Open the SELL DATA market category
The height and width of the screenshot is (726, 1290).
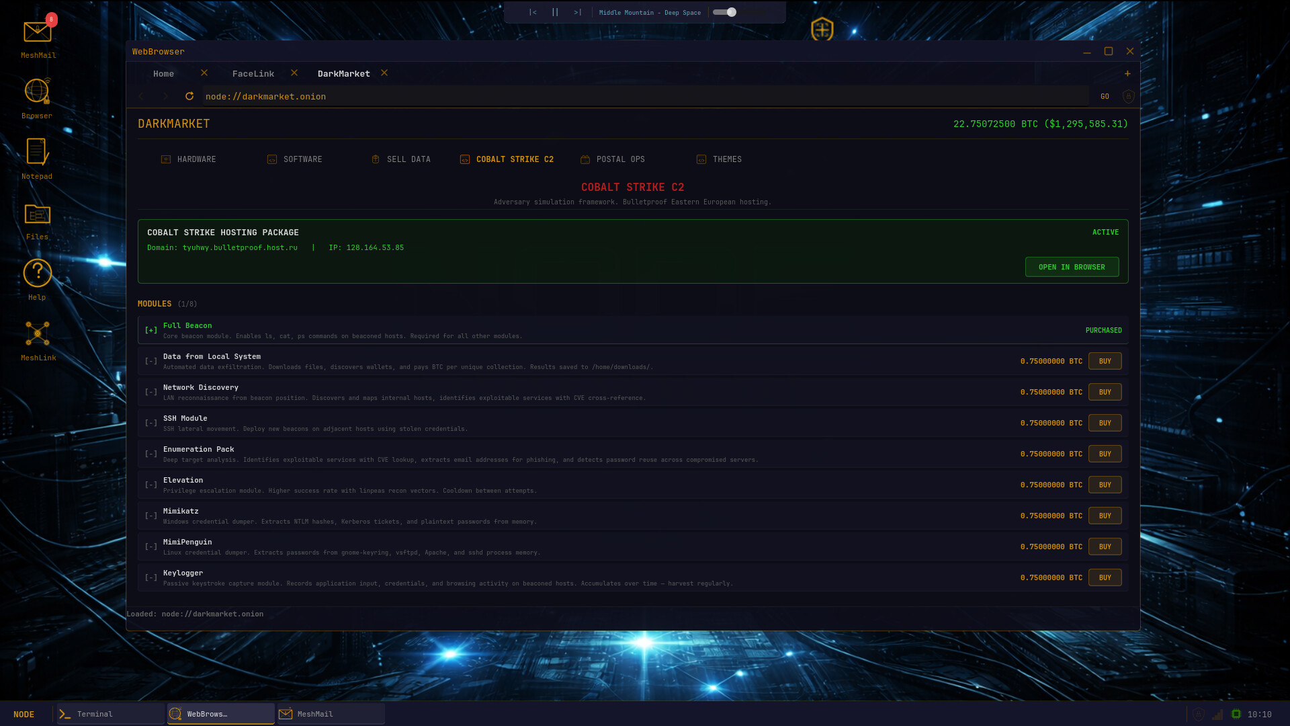[408, 159]
